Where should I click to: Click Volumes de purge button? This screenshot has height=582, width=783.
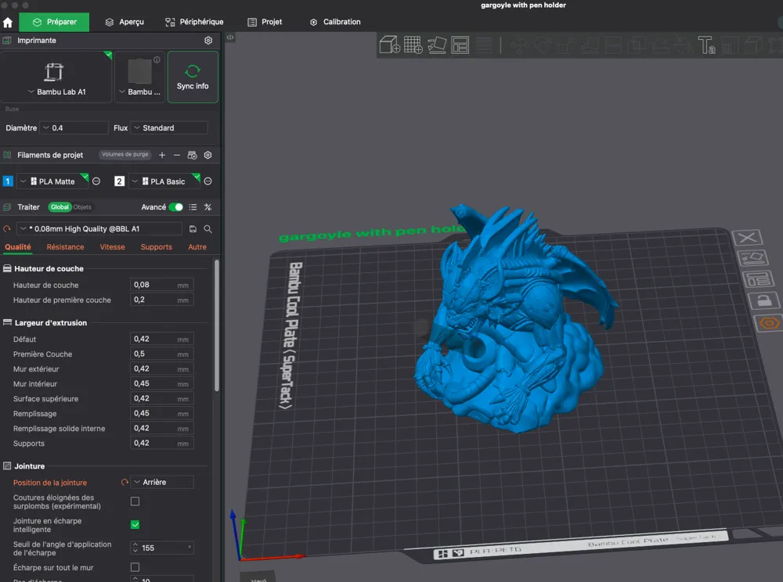(124, 155)
